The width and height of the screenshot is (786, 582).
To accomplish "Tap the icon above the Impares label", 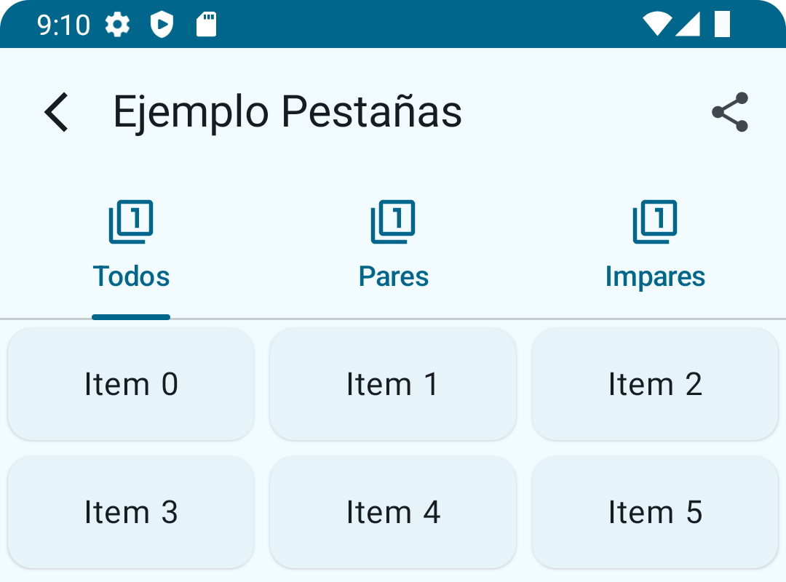I will [655, 222].
